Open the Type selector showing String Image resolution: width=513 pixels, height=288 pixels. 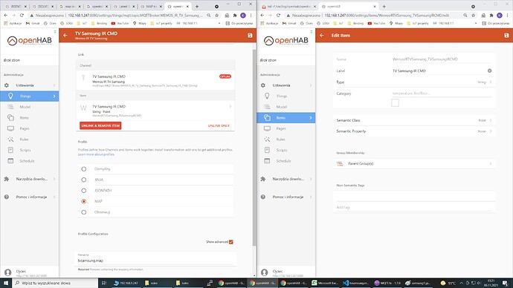(x=414, y=82)
